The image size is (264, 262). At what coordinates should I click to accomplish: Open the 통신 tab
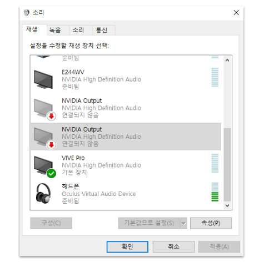(104, 30)
